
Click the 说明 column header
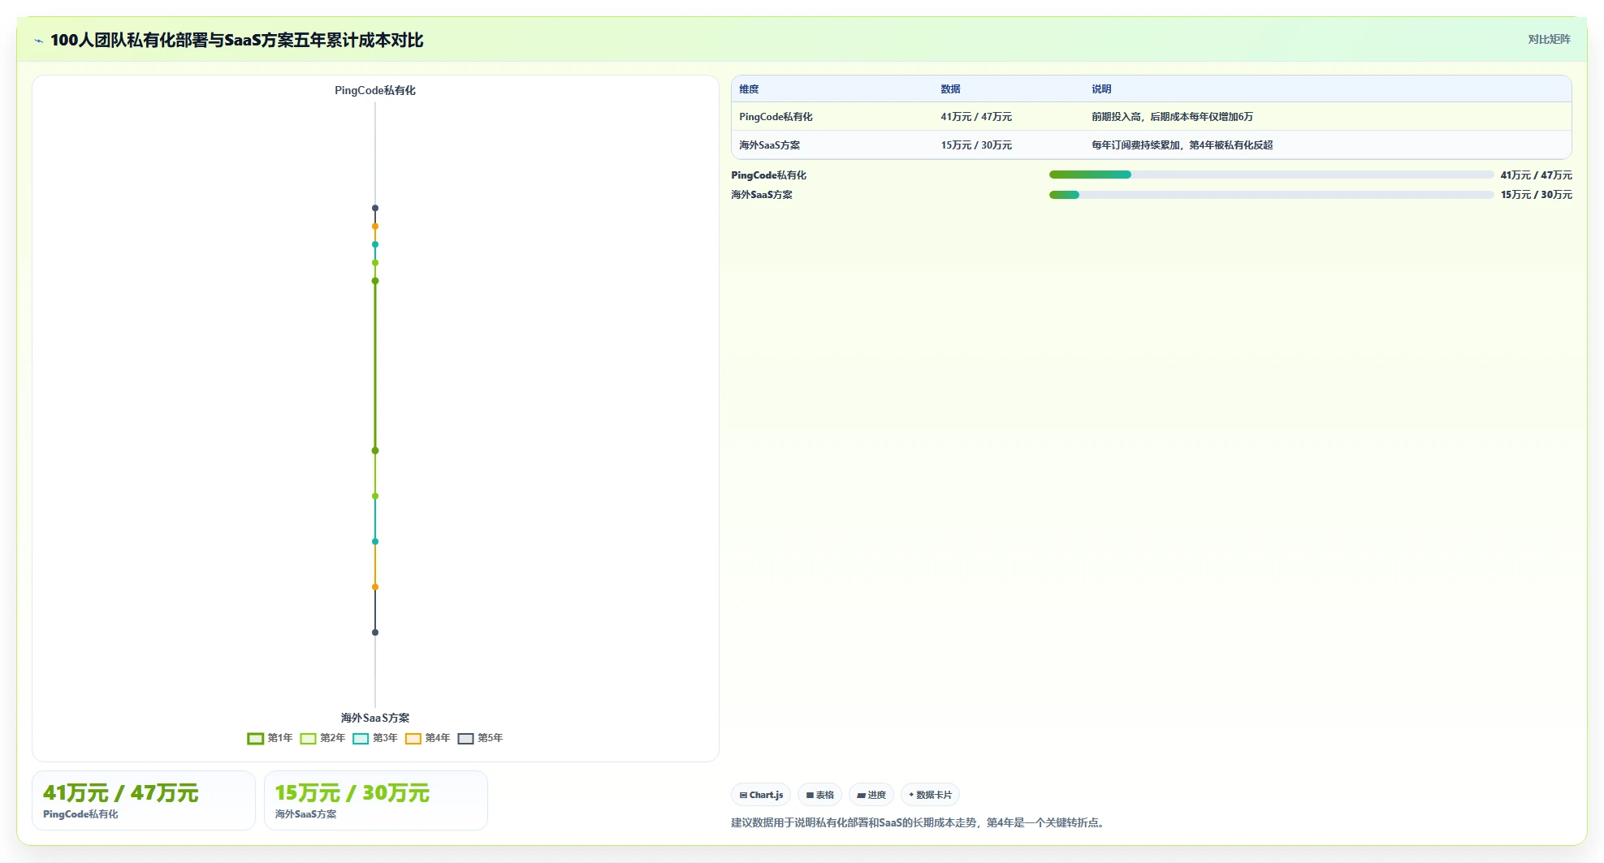(1101, 89)
